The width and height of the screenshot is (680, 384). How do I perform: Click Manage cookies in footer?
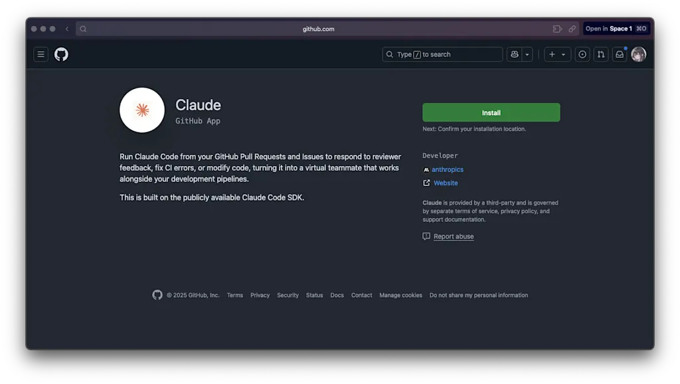coord(400,295)
